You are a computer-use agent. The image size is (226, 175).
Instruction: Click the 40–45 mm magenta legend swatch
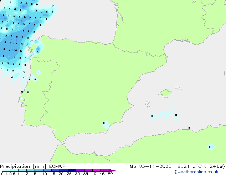(97, 170)
